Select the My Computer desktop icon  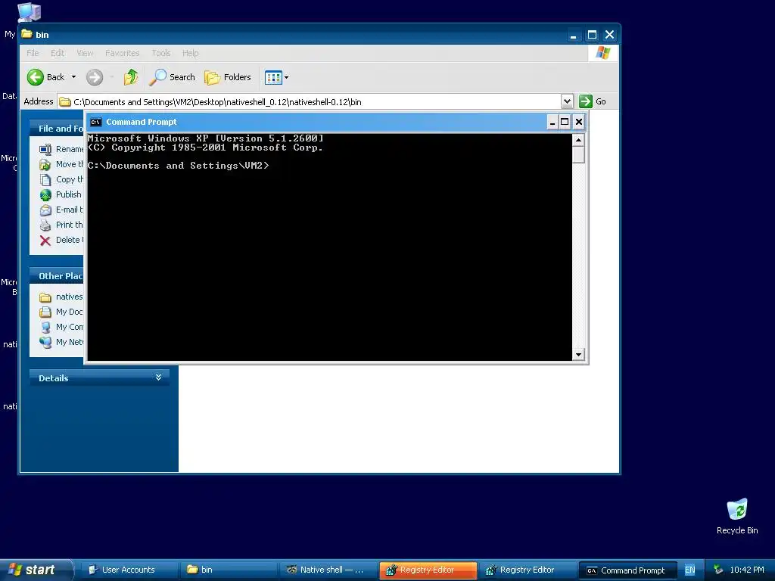[28, 12]
